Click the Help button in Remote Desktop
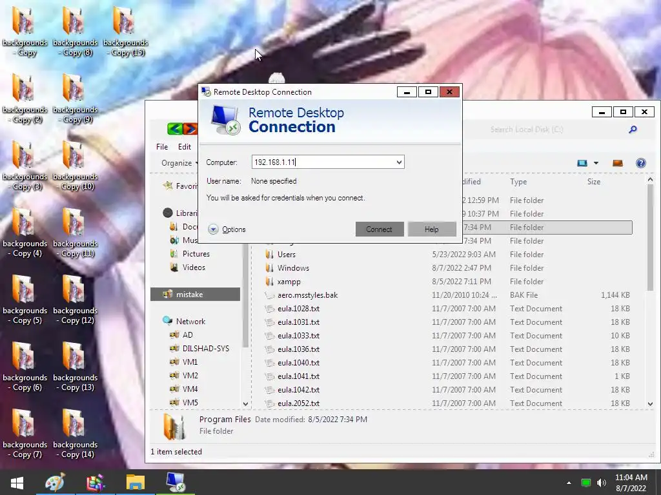The image size is (661, 495). [x=432, y=229]
